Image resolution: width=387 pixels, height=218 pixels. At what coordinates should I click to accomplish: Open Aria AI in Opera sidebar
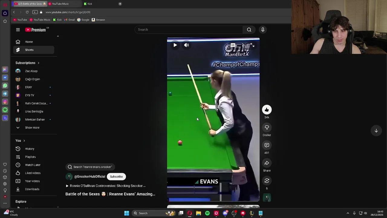[x=5, y=70]
